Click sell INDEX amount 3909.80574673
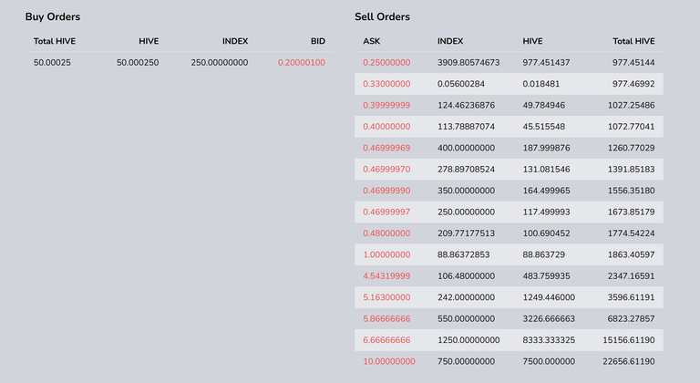The image size is (700, 383). (x=468, y=63)
